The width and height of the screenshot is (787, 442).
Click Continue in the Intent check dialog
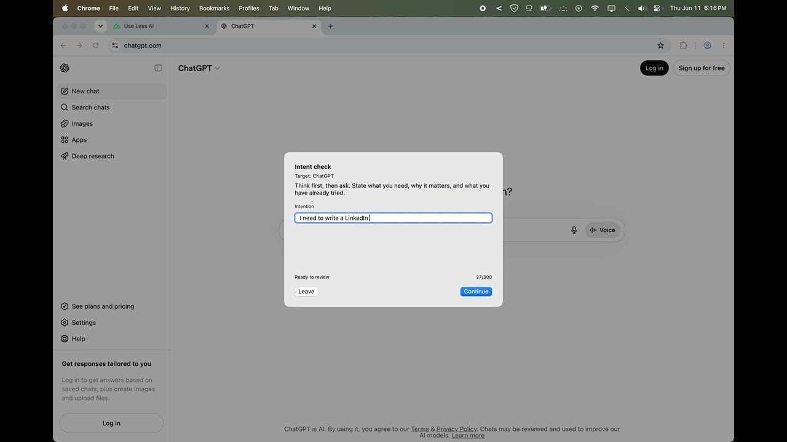point(476,292)
